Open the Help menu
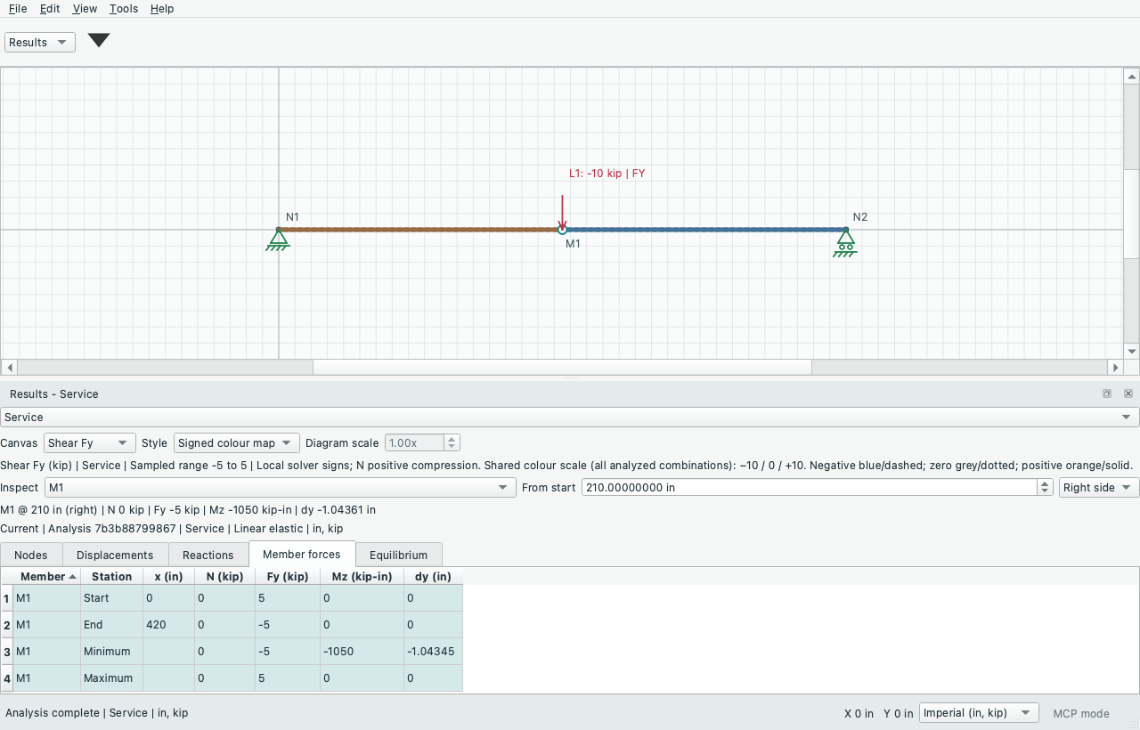 (162, 8)
